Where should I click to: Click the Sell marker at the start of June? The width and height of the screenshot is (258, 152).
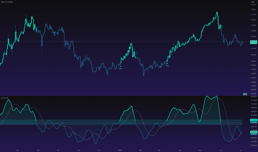(x=222, y=26)
